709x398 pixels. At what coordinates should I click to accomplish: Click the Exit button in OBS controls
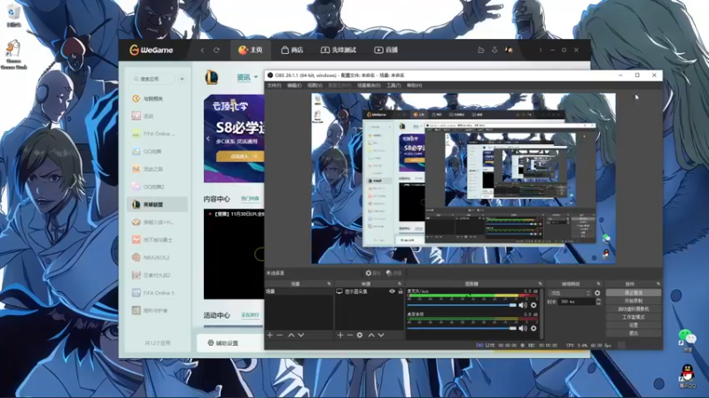pos(633,333)
